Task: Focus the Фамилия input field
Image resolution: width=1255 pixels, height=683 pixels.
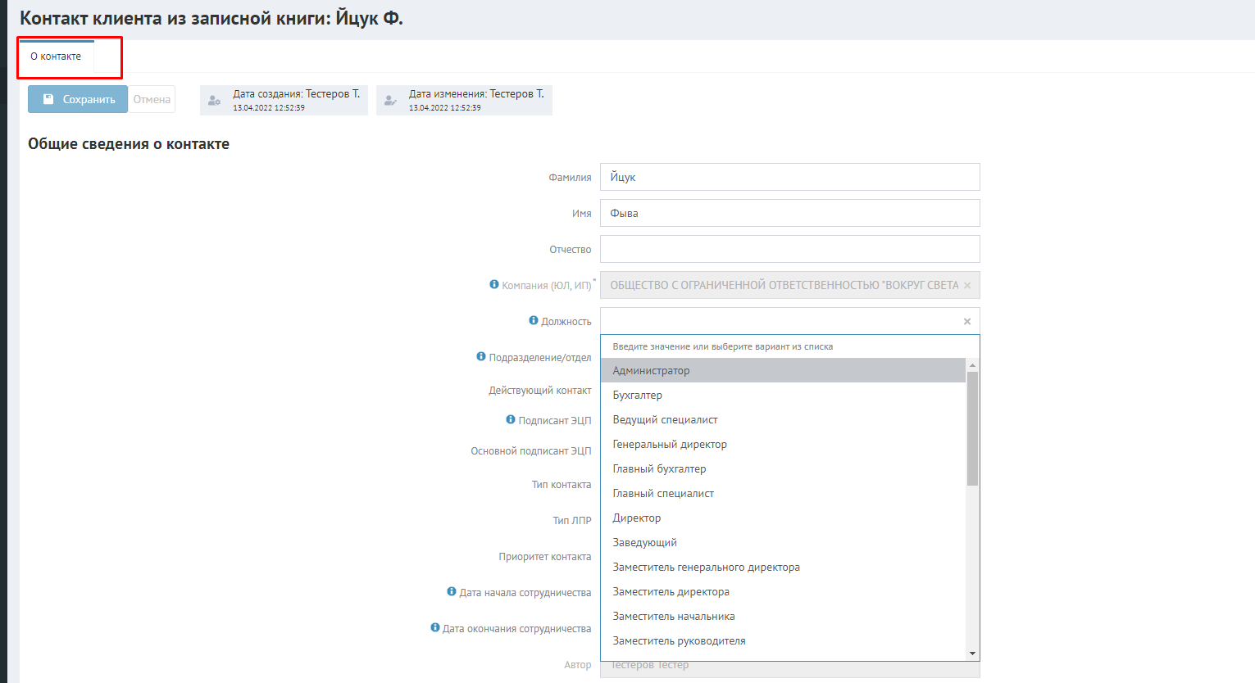Action: click(x=789, y=177)
